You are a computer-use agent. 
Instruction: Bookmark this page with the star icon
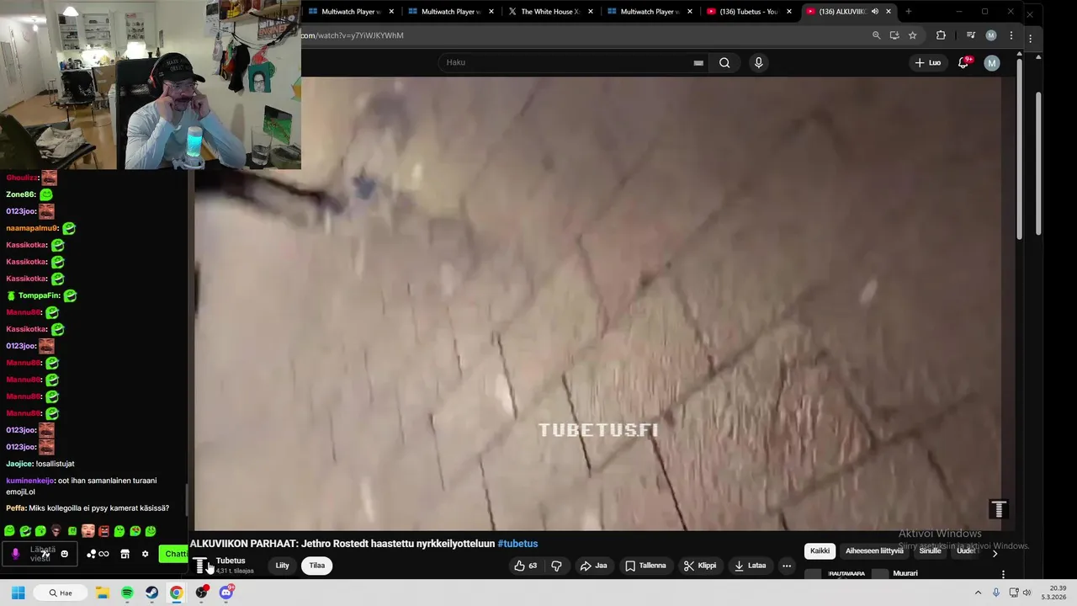[x=913, y=35]
